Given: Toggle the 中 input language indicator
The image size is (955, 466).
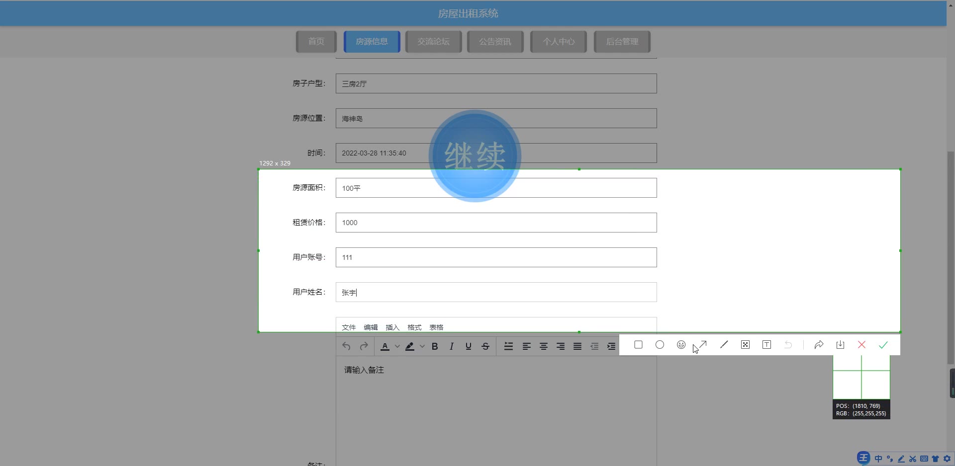Looking at the screenshot, I should 878,459.
